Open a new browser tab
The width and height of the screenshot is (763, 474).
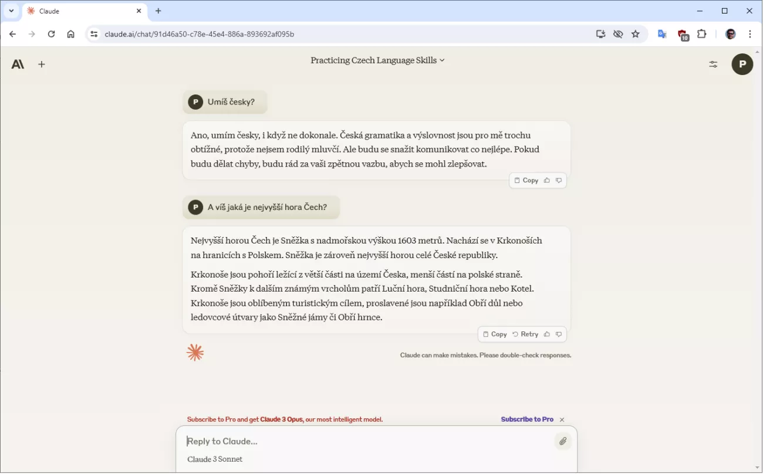(158, 11)
